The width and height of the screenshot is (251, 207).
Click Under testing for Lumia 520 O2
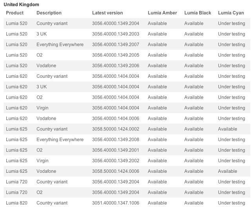pyautogui.click(x=231, y=55)
